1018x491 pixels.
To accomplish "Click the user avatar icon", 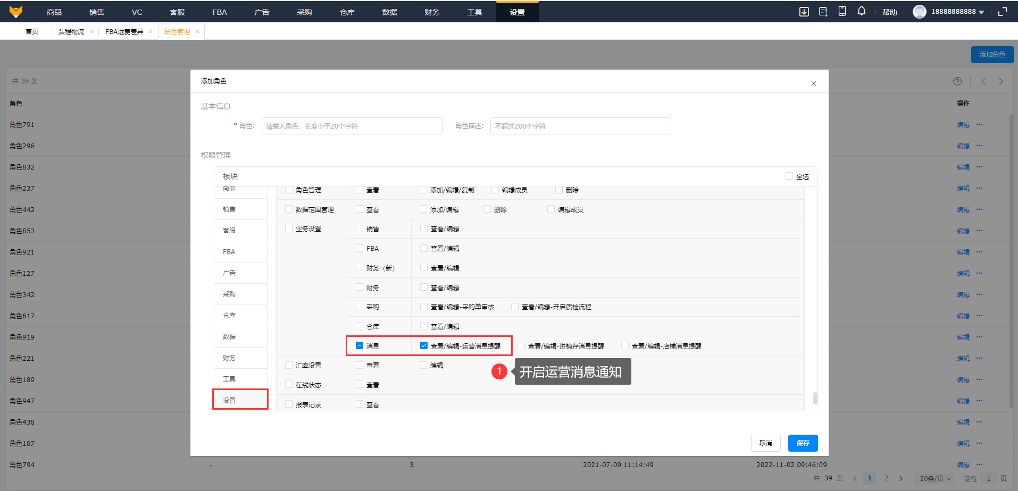I will coord(919,12).
